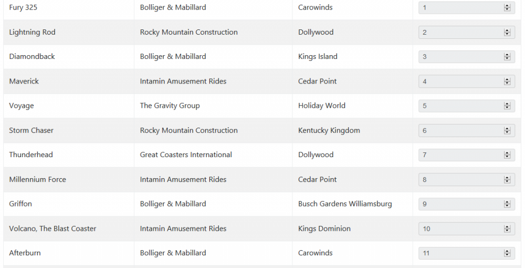
Task: Select the Holiday World park cell
Action: pos(321,106)
